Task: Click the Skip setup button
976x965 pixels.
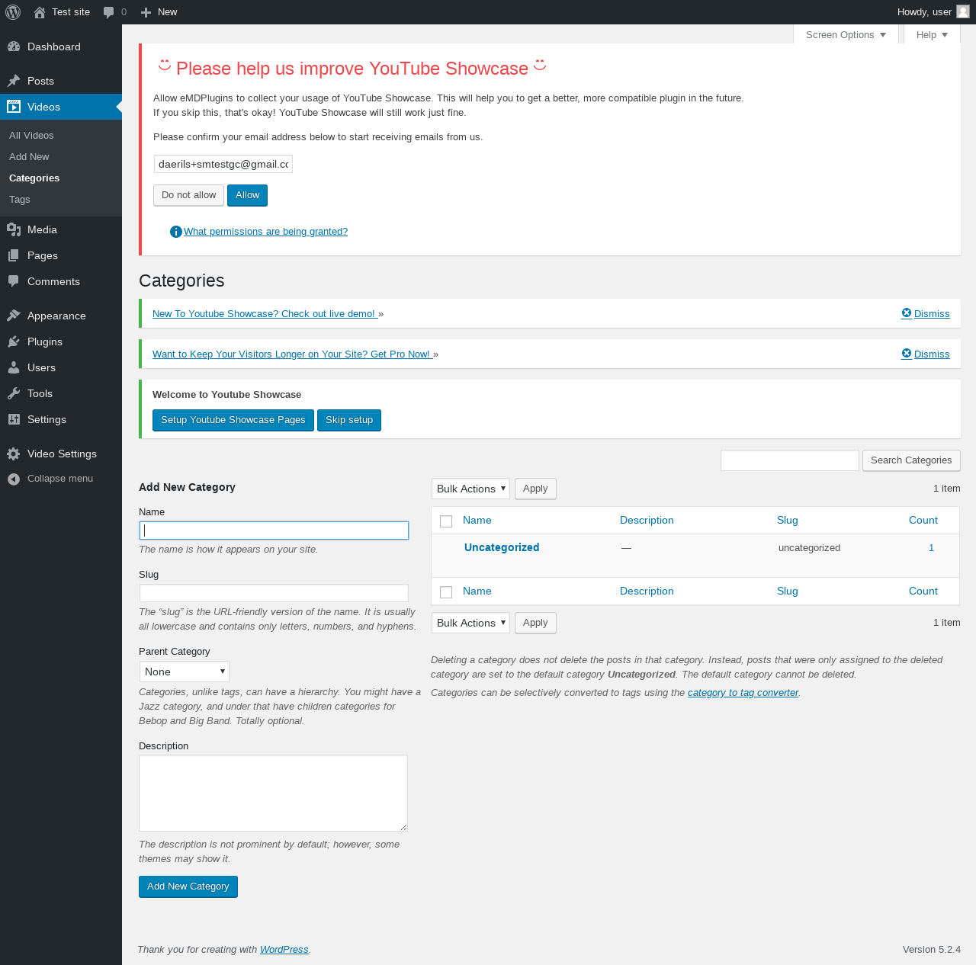Action: pos(349,420)
